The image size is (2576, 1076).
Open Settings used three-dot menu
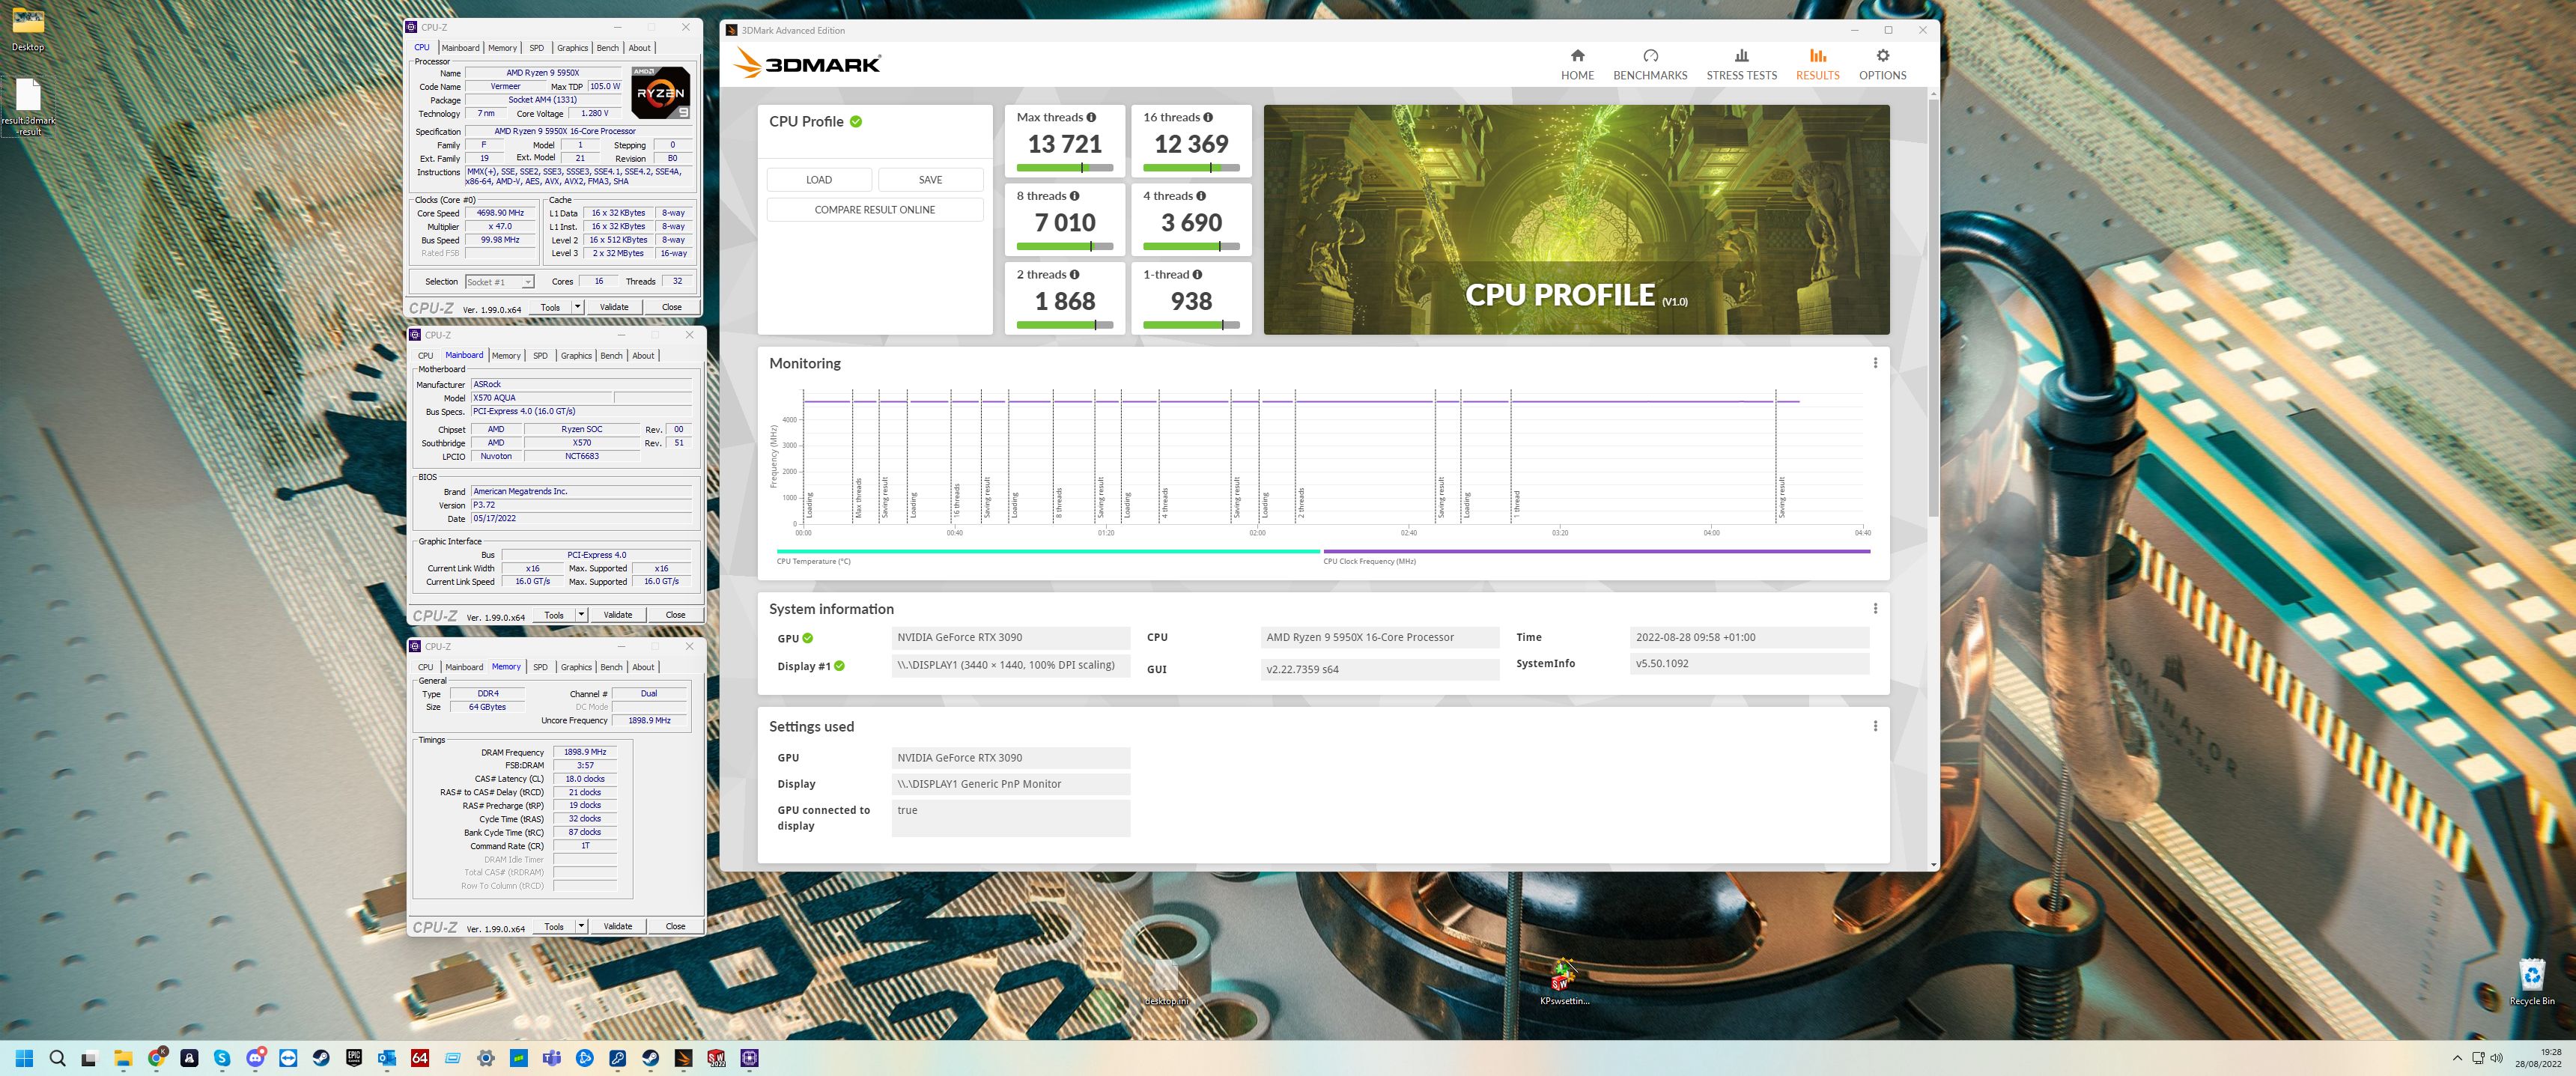tap(1875, 726)
